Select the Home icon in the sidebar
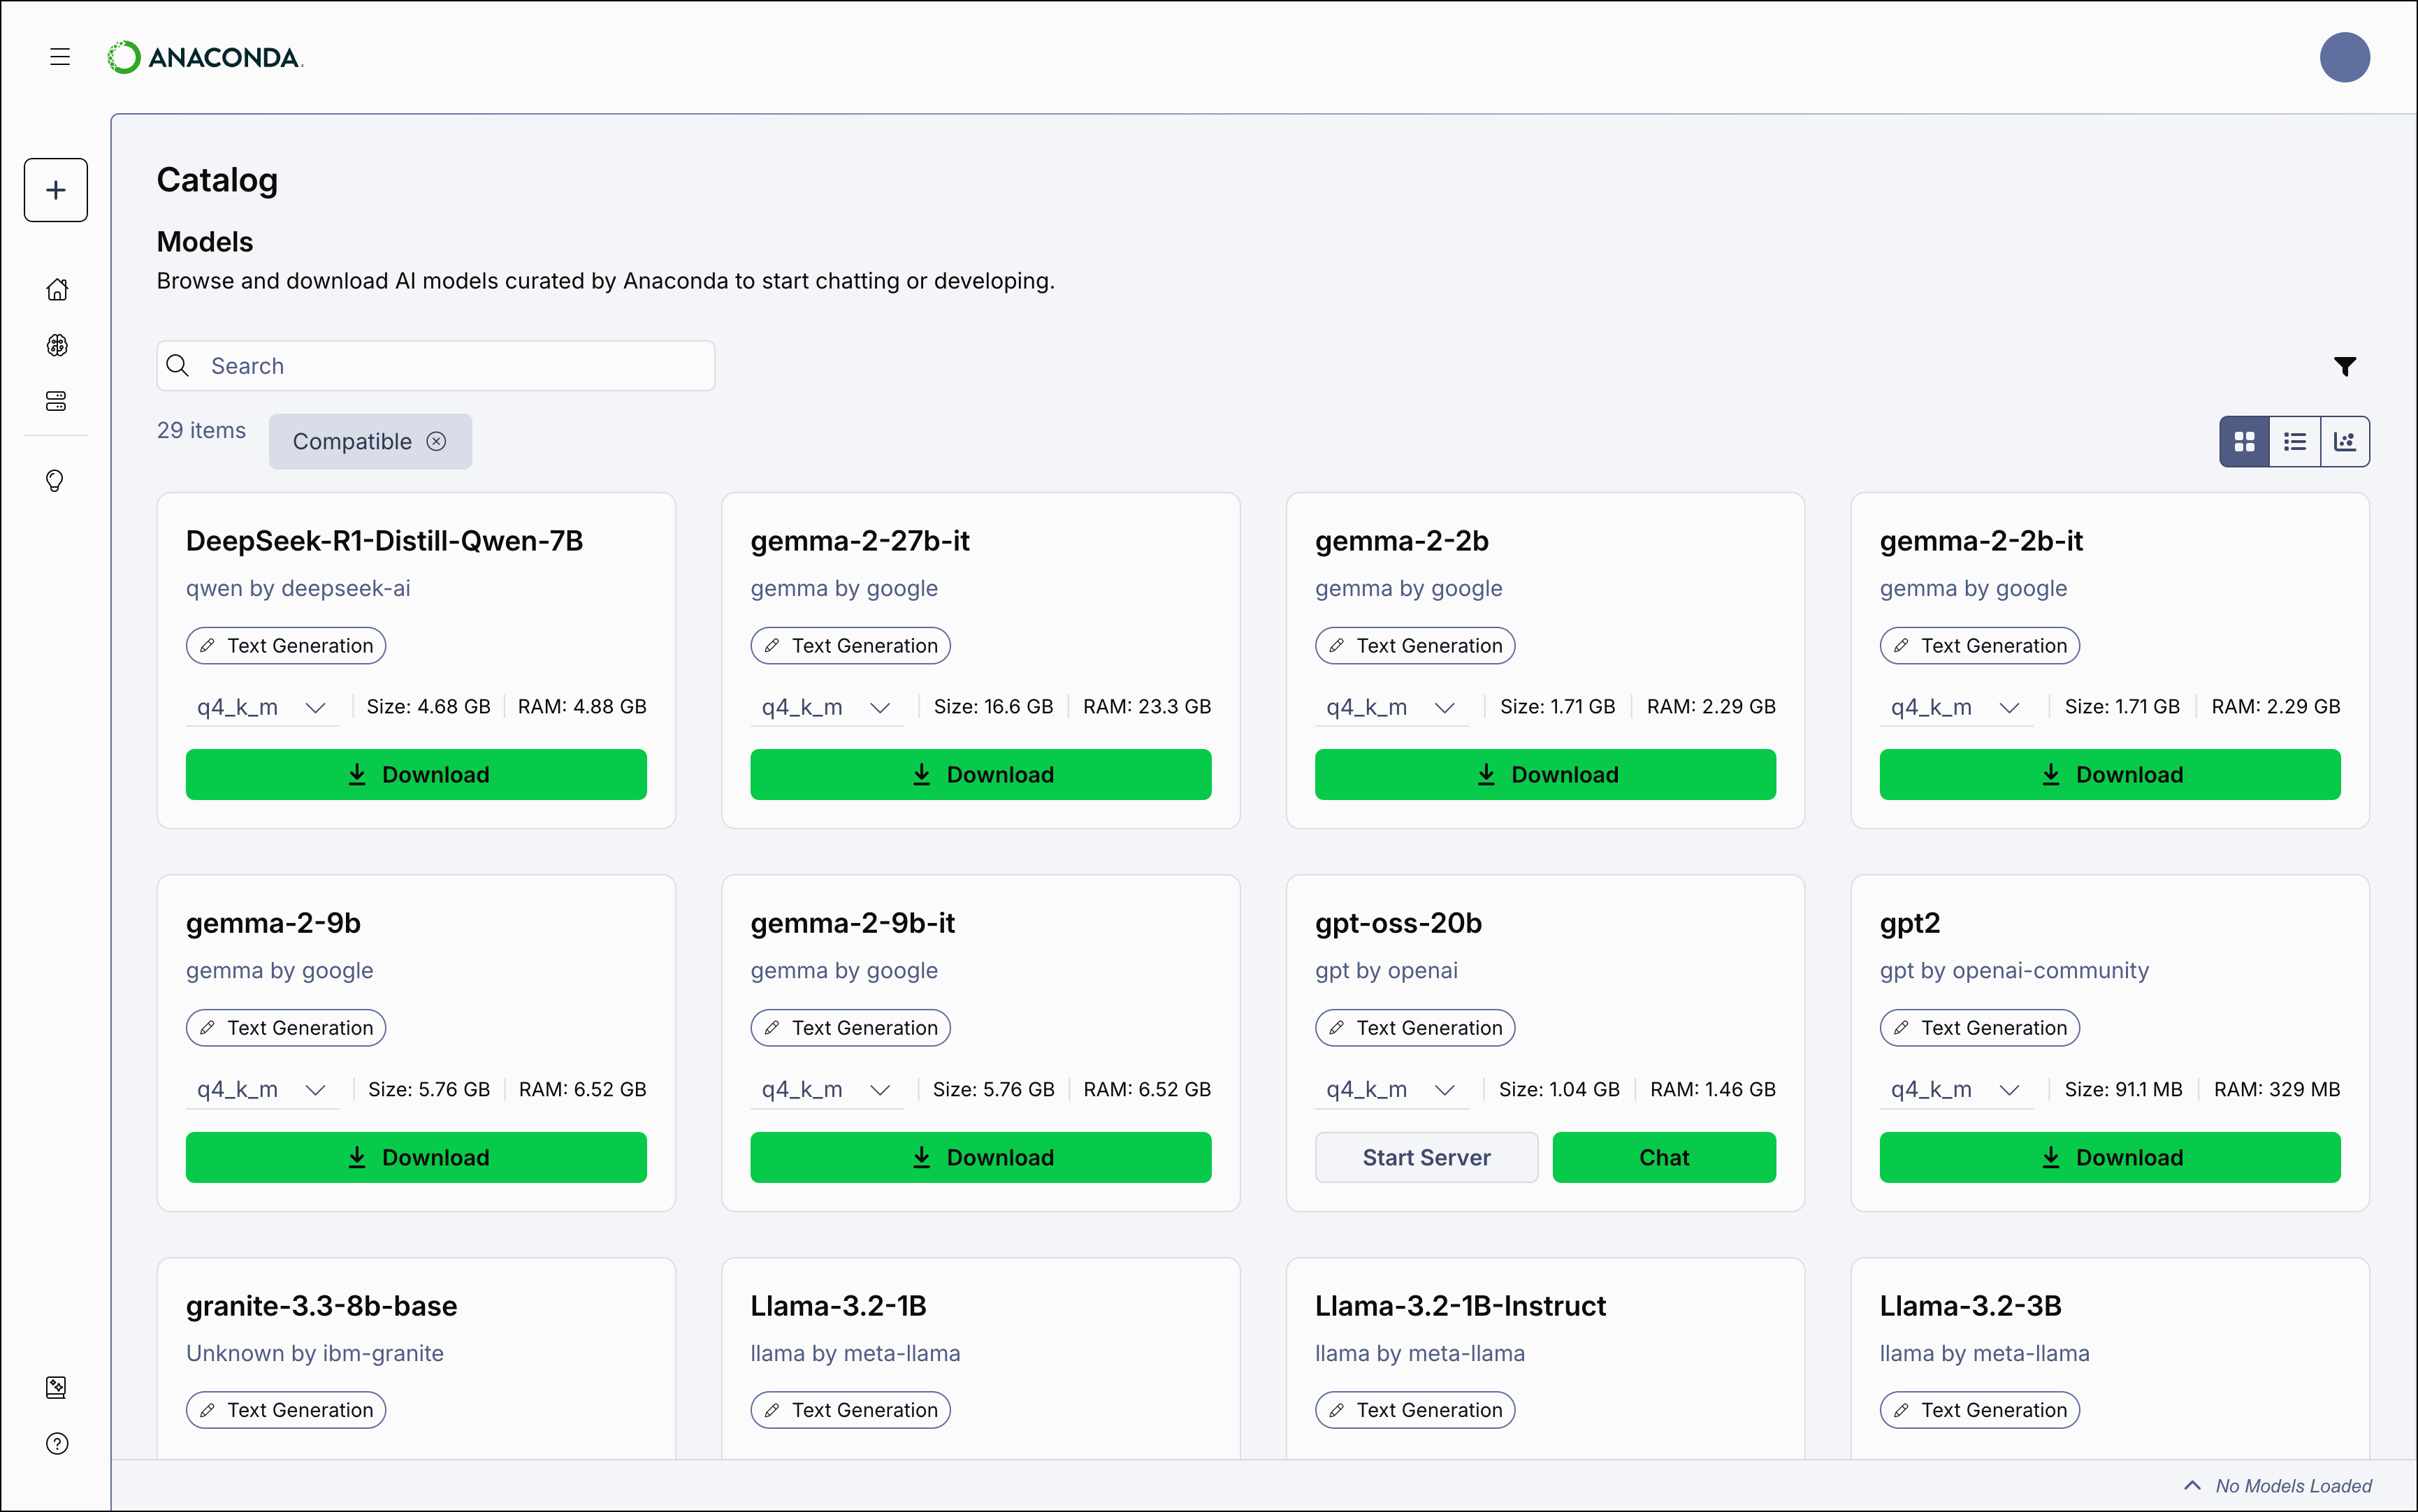This screenshot has width=2418, height=1512. point(57,289)
